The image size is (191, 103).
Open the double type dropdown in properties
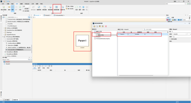tap(180, 34)
